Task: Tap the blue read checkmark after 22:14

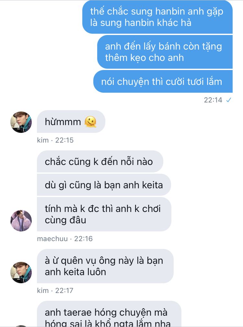Action: coord(229,100)
